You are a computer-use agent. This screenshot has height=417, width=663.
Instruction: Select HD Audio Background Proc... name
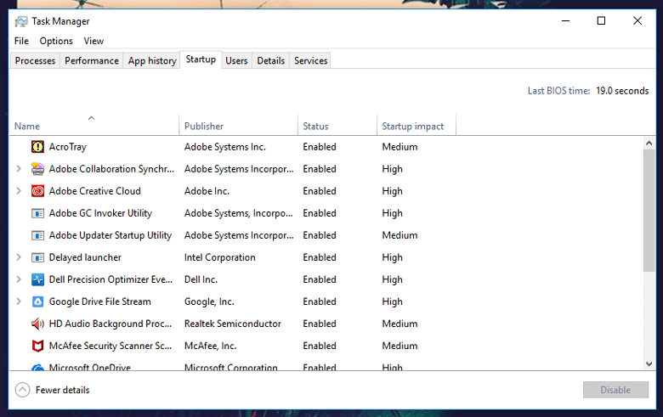[x=110, y=324]
